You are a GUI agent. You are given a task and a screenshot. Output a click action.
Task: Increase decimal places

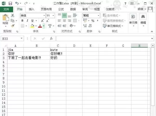coord(85,26)
